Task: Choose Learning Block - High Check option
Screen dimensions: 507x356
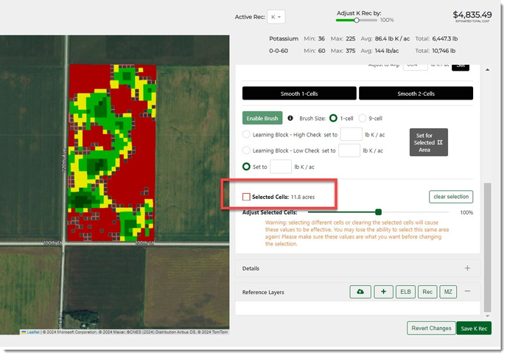Action: tap(247, 134)
